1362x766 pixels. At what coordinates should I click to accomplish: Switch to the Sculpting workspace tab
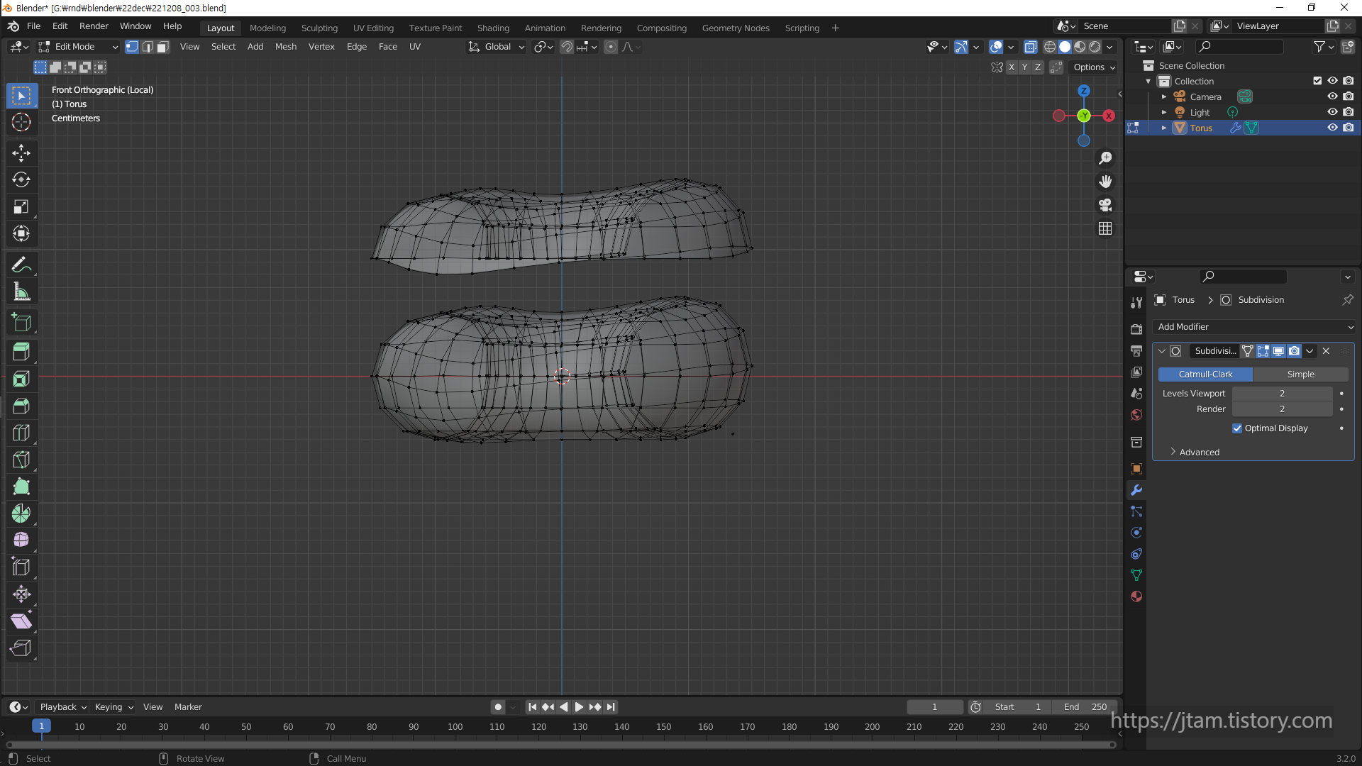click(319, 28)
